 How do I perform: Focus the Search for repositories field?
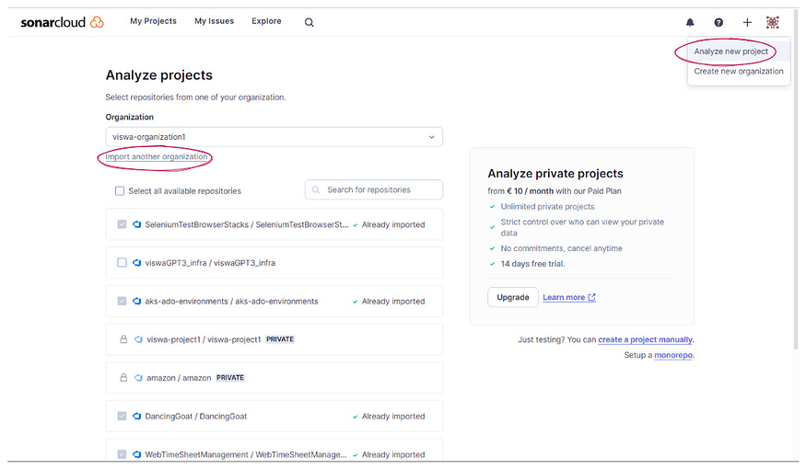(374, 189)
